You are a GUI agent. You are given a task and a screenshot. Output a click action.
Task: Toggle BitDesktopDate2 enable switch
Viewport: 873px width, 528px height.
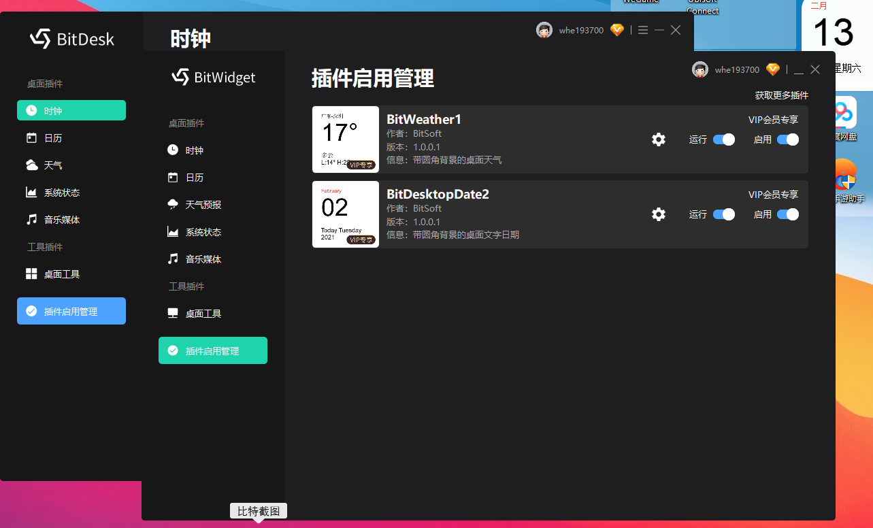[x=787, y=214]
